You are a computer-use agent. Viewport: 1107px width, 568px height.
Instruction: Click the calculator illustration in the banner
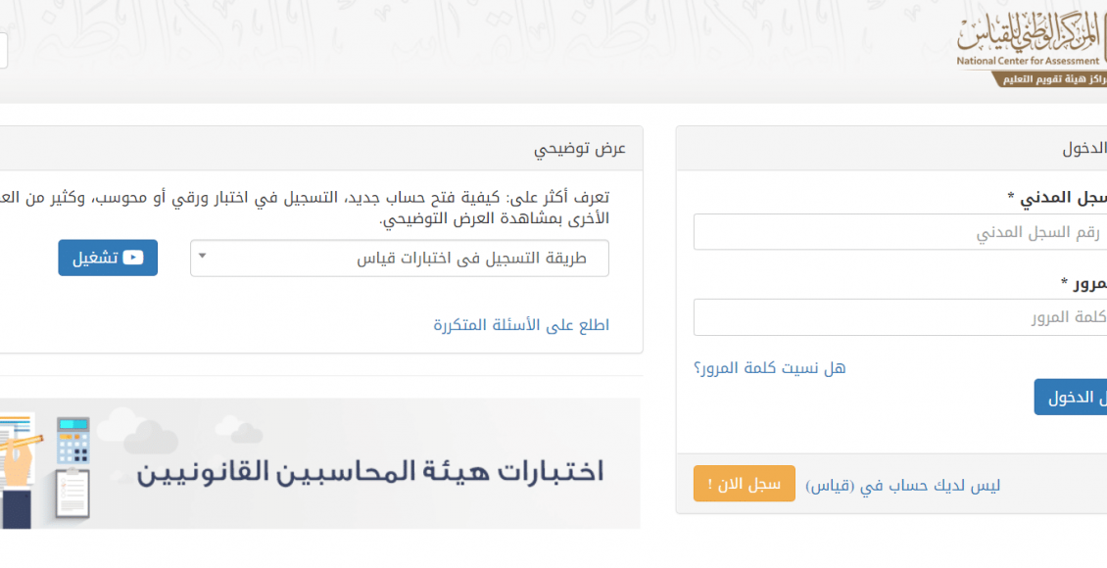tap(73, 440)
